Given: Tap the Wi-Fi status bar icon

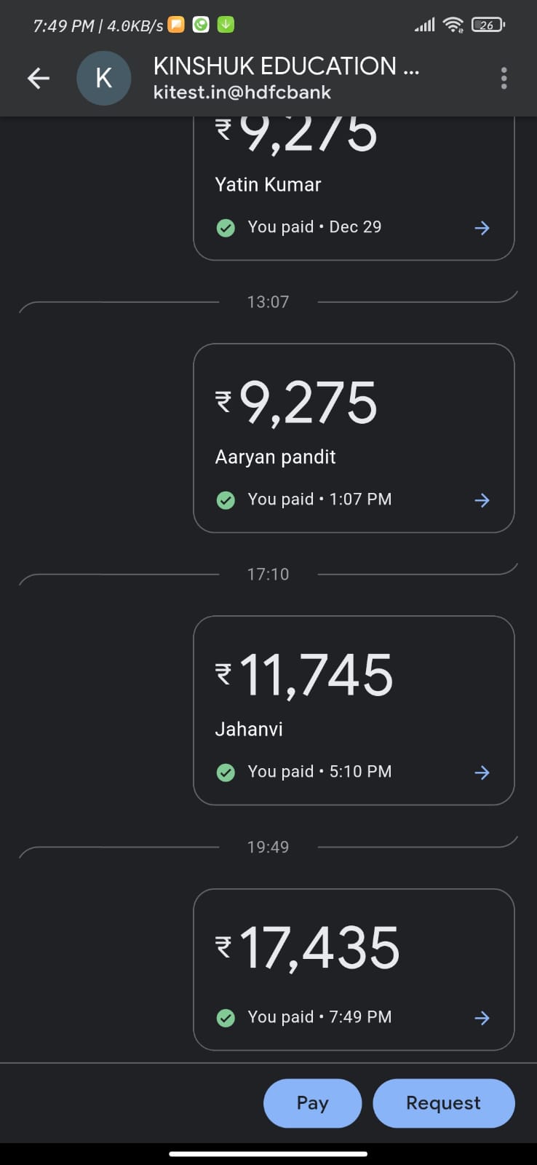Looking at the screenshot, I should tap(453, 25).
